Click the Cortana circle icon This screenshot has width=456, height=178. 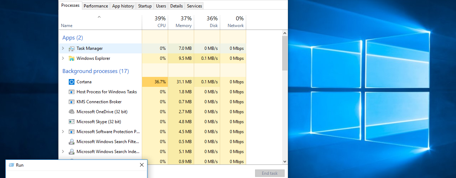click(72, 82)
